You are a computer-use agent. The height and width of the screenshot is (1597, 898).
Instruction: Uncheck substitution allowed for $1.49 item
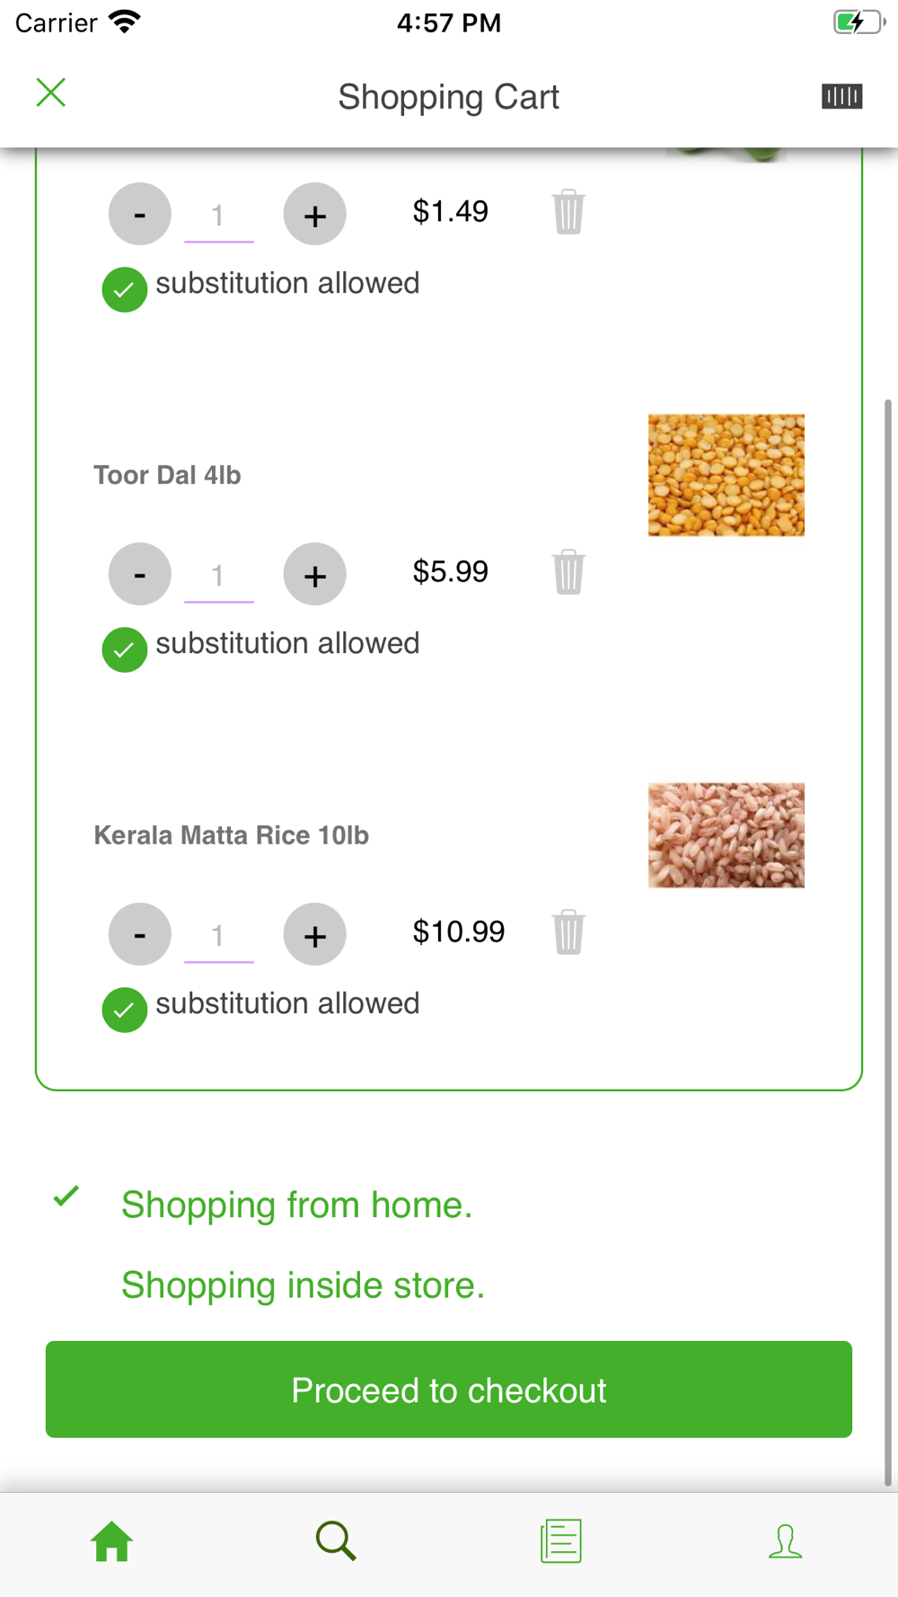125,289
